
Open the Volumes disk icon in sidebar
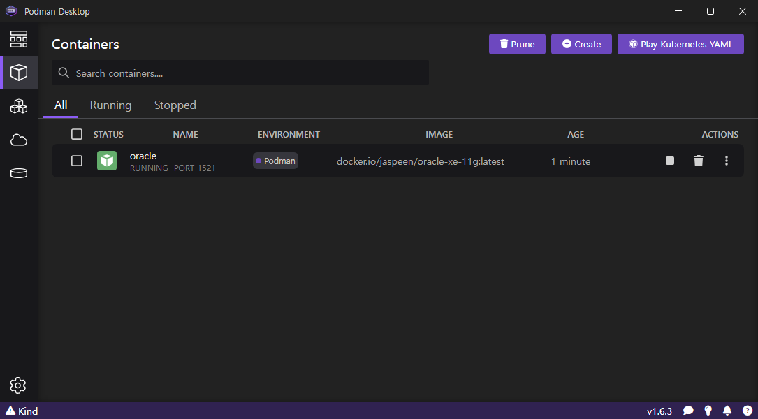coord(19,173)
